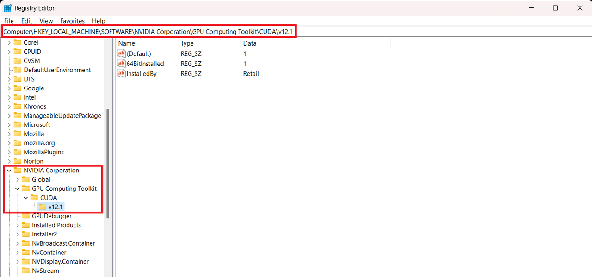Select the DTS key folder icon

click(18, 79)
